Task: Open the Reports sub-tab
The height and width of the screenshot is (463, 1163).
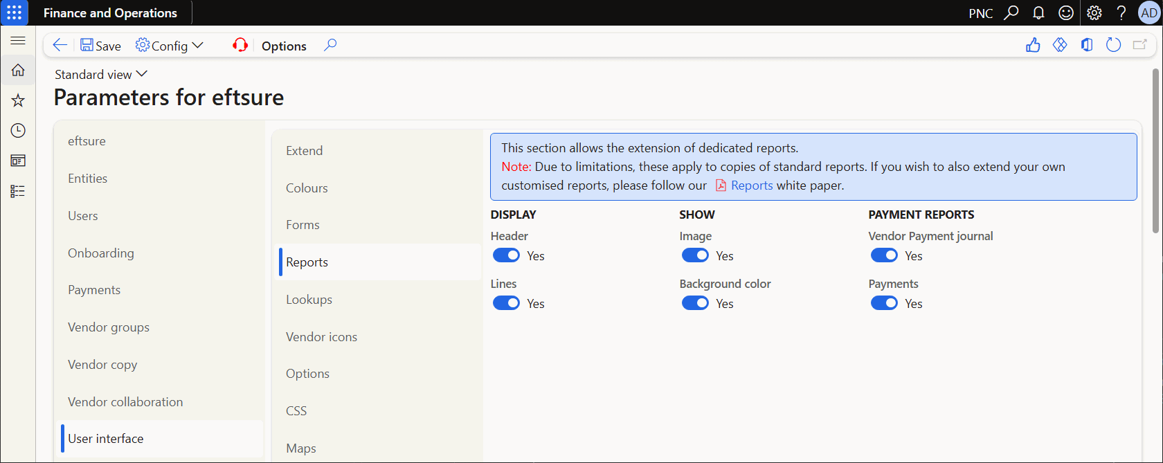Action: 377,262
